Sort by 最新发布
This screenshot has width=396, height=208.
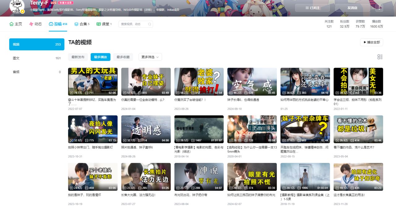click(78, 57)
